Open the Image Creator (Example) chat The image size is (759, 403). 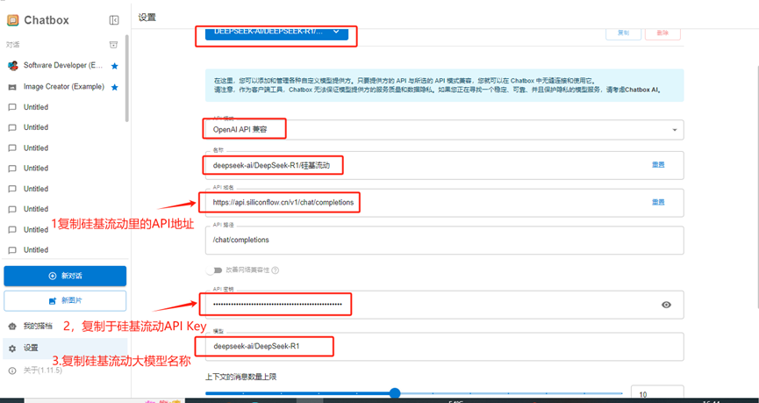click(63, 87)
